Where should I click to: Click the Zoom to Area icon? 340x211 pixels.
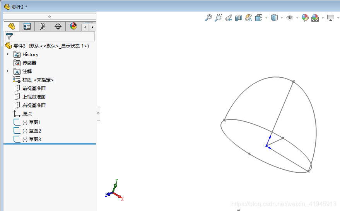point(219,18)
